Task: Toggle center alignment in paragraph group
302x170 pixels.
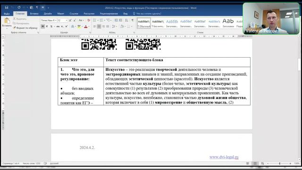Action: (x=99, y=26)
